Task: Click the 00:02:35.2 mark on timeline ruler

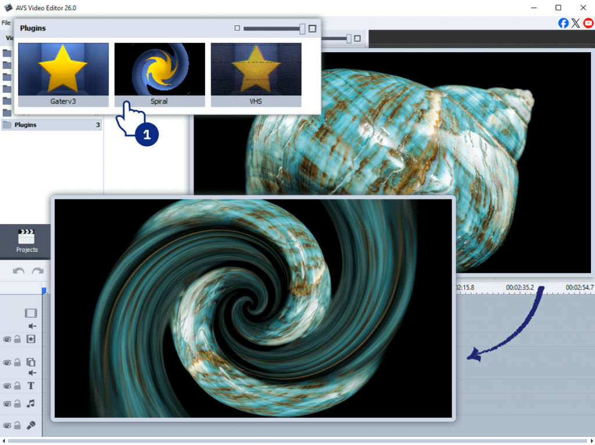Action: pyautogui.click(x=520, y=288)
